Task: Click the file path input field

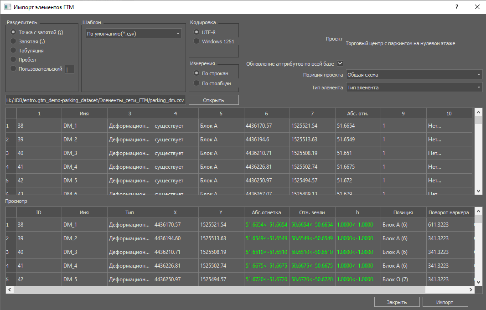Action: coord(96,100)
